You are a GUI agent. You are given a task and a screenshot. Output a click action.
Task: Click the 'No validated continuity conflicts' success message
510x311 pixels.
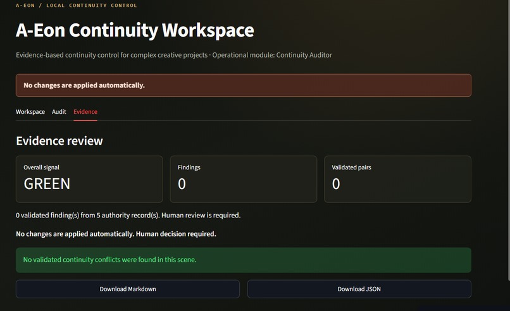244,260
